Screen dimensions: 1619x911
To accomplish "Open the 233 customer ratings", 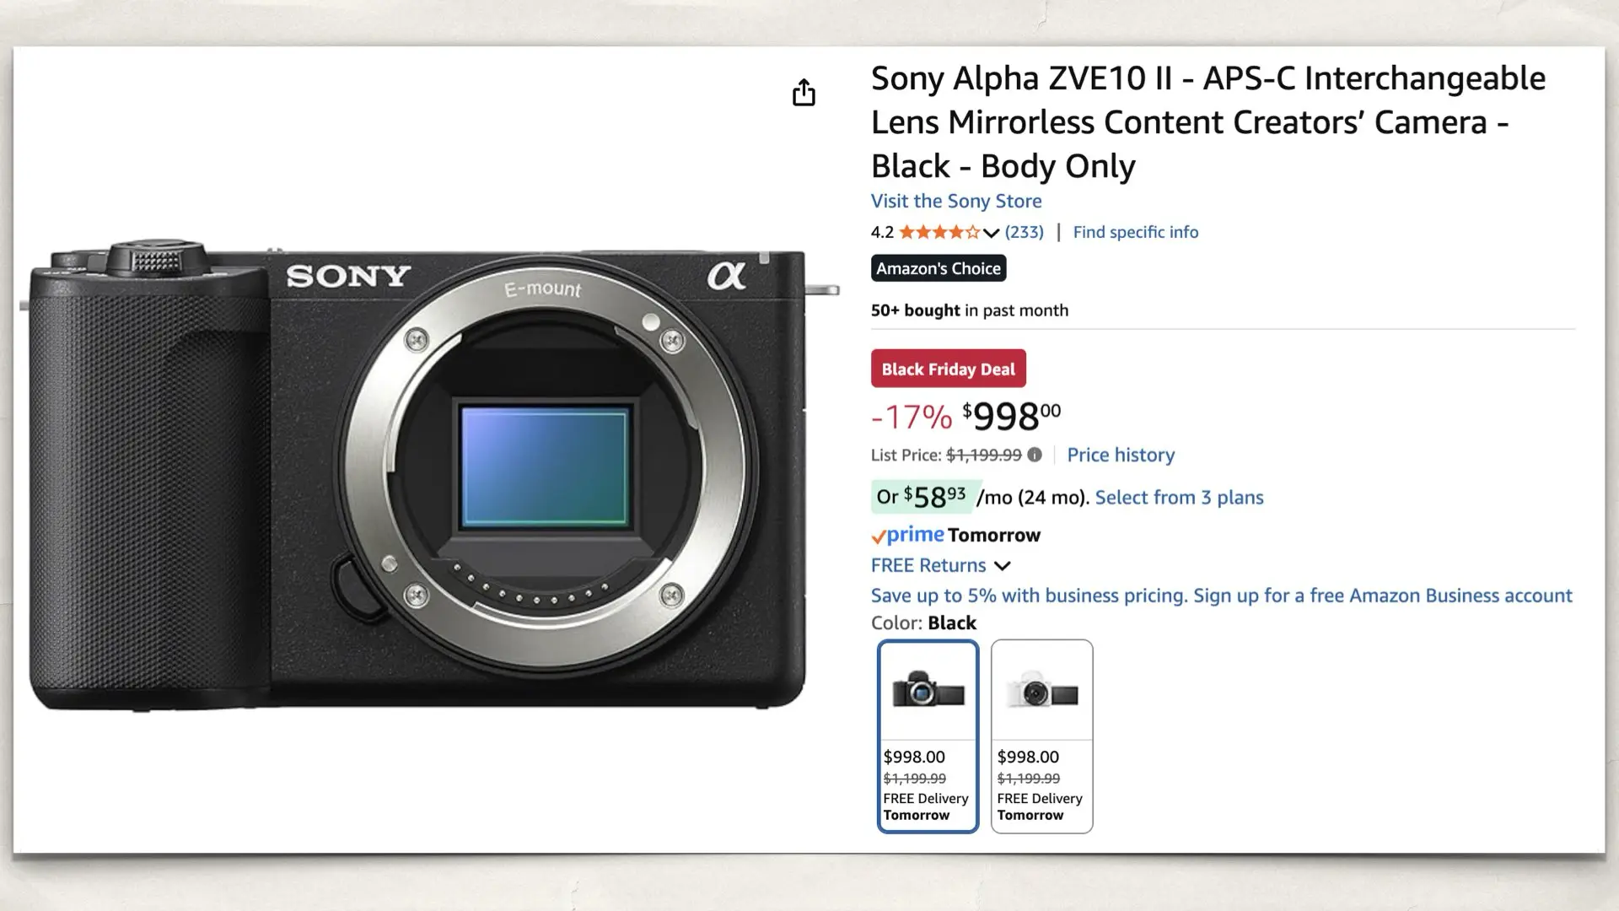I will coord(1024,232).
